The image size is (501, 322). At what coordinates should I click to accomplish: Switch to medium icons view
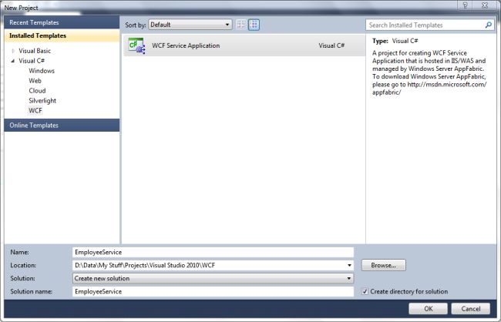254,25
